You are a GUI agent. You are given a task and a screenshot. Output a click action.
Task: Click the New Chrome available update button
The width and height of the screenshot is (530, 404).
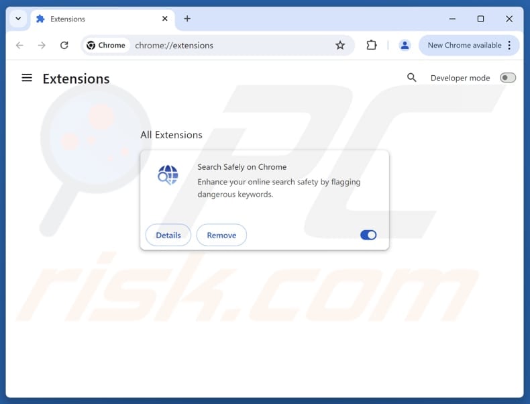tap(464, 46)
